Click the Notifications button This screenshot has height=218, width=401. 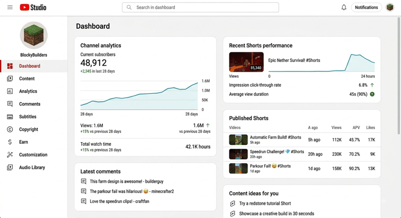[x=366, y=7]
